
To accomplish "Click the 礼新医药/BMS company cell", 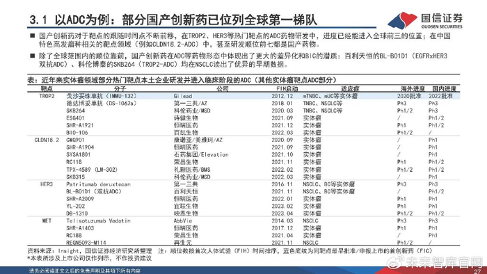I will tap(192, 170).
